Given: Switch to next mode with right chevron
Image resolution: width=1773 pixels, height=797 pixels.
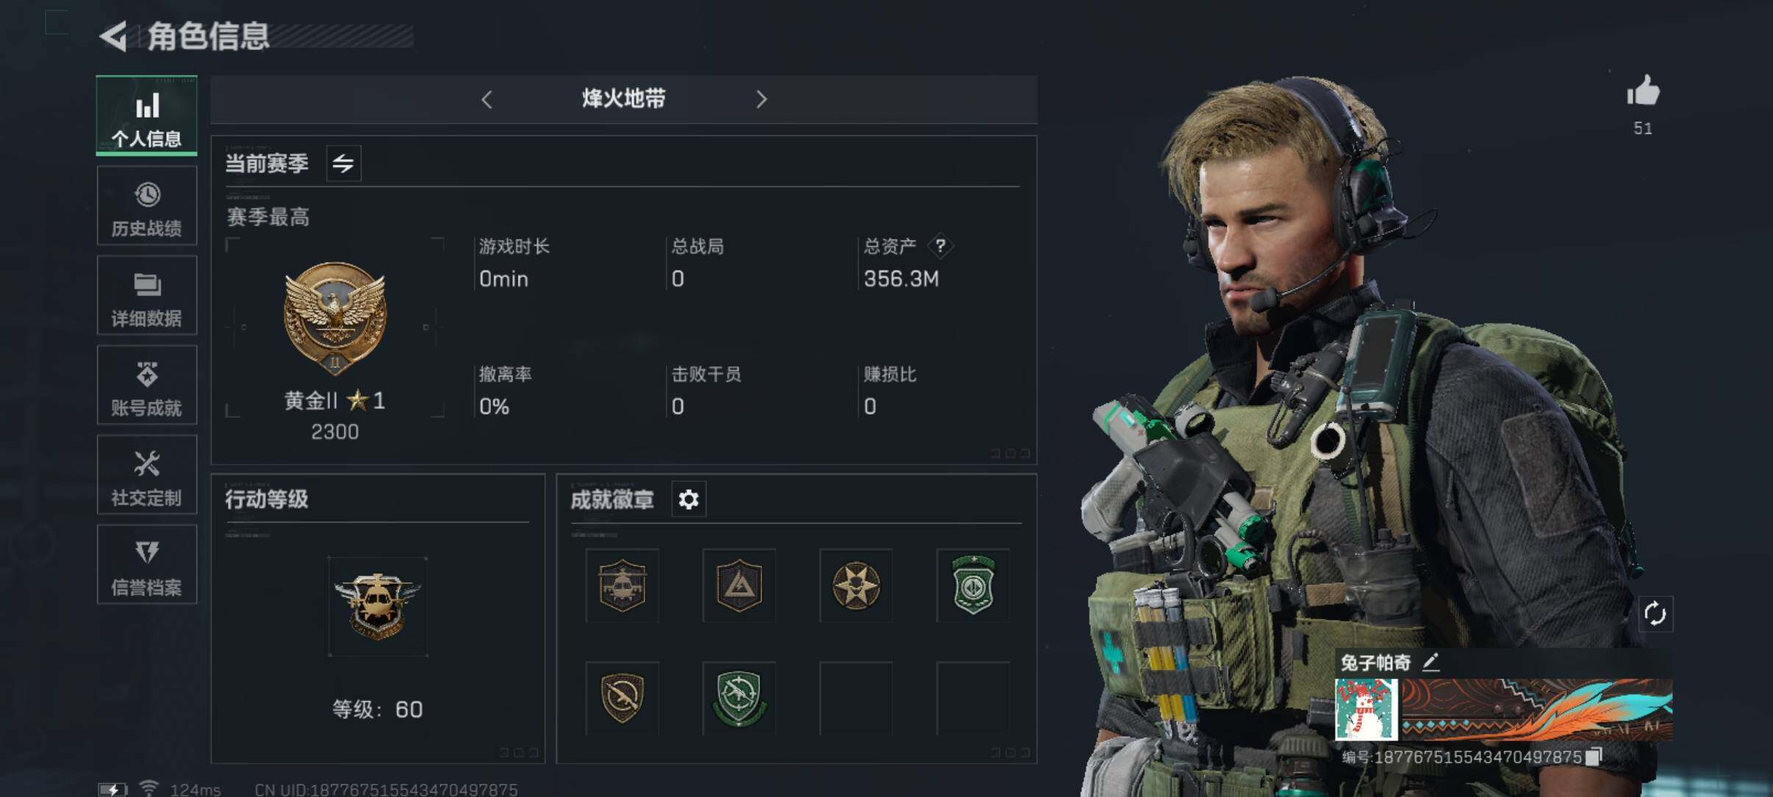Looking at the screenshot, I should click(762, 99).
